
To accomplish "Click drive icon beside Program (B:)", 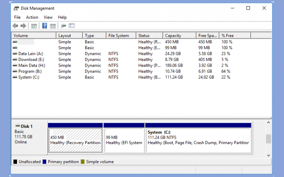I will pos(15,72).
